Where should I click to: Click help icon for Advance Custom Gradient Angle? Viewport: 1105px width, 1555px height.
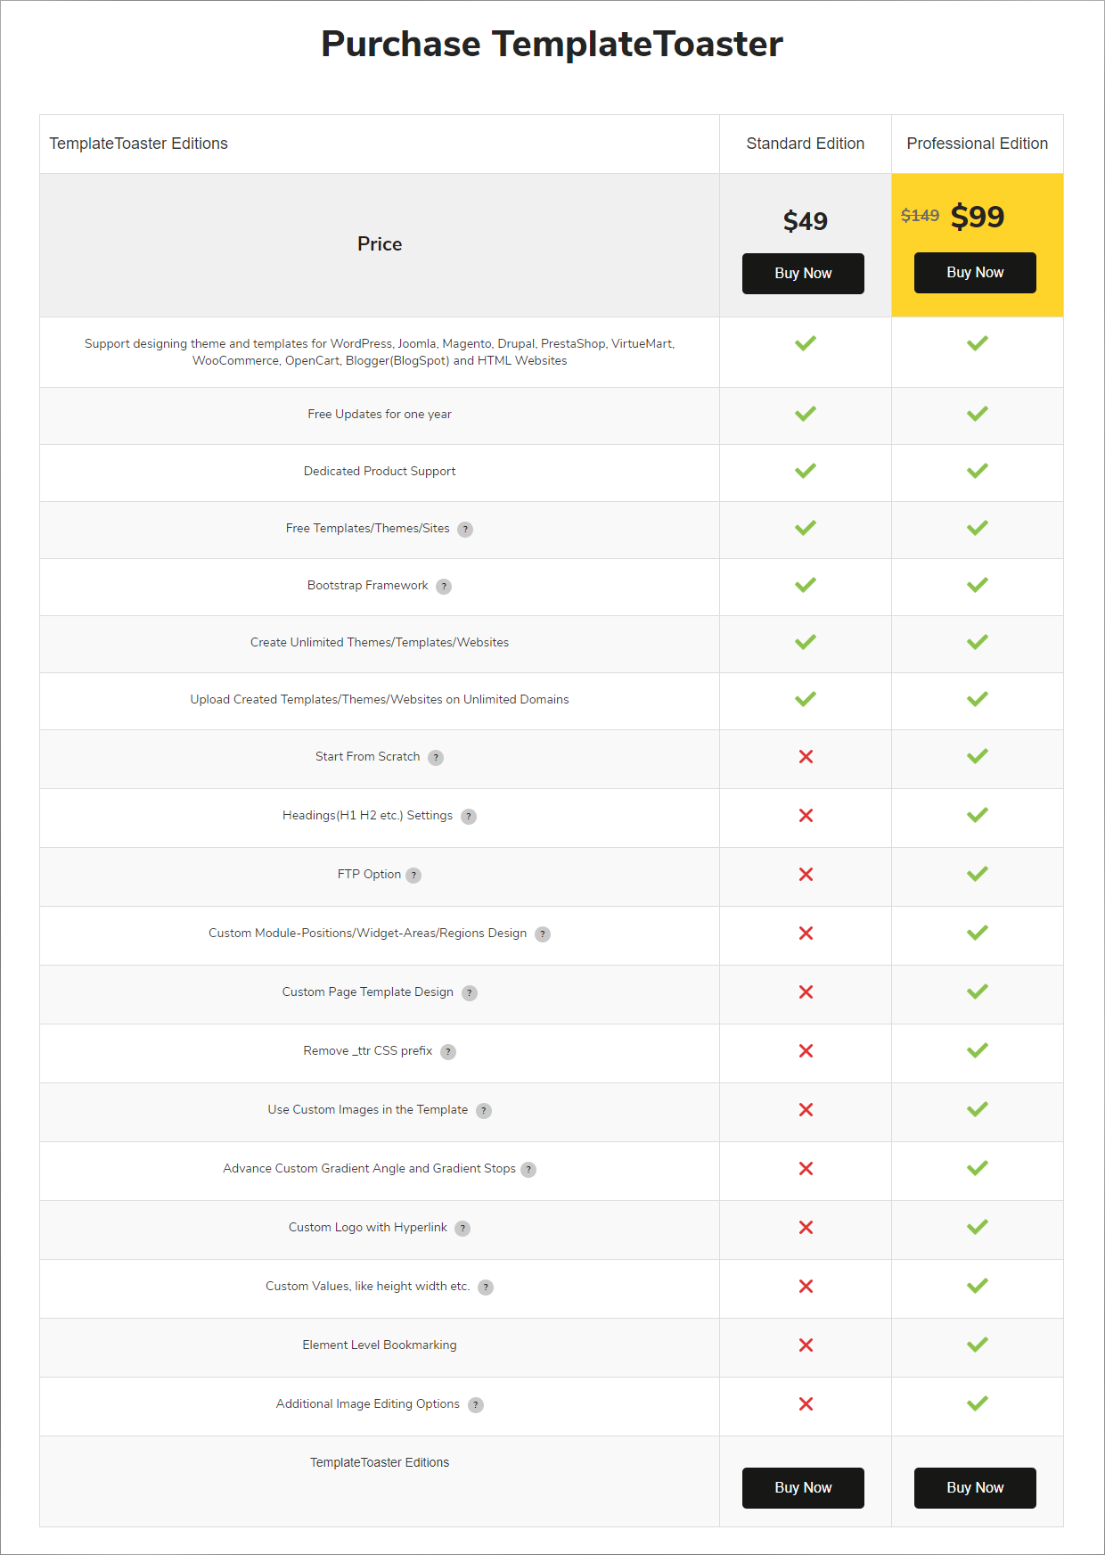click(x=528, y=1170)
